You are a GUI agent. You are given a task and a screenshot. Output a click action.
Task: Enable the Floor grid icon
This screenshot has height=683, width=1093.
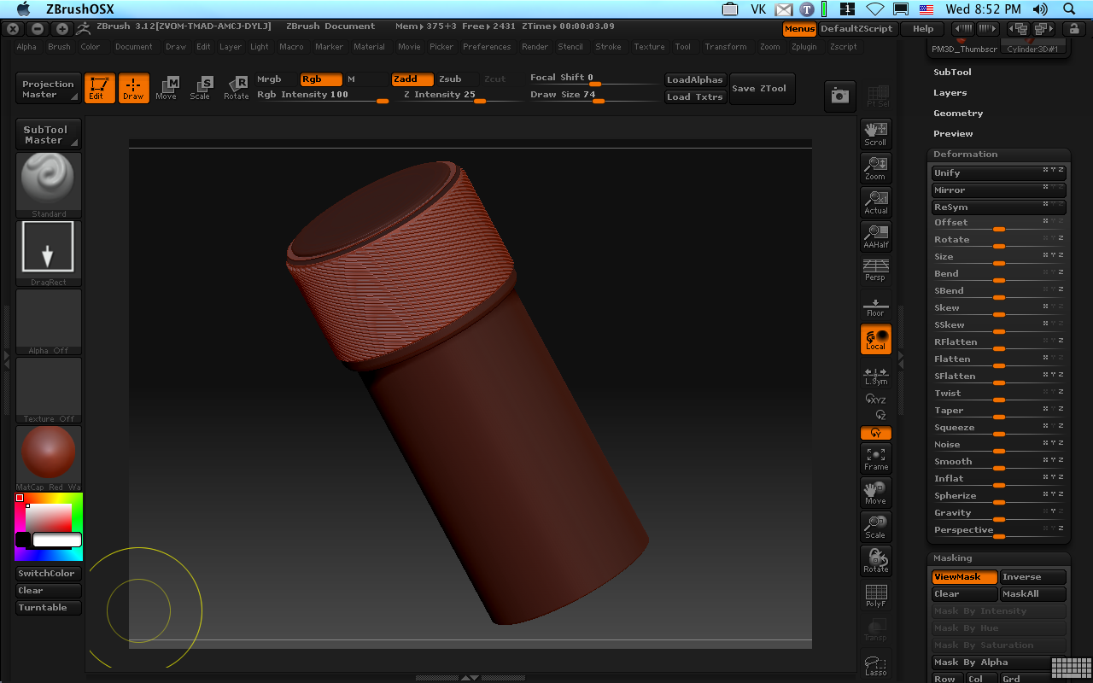[x=875, y=306]
